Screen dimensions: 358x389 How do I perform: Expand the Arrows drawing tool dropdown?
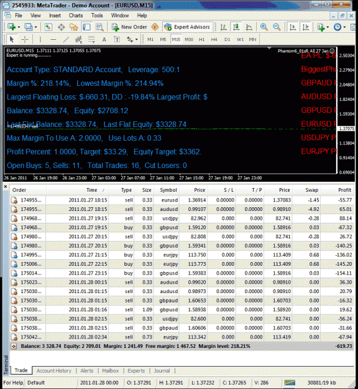[x=137, y=39]
